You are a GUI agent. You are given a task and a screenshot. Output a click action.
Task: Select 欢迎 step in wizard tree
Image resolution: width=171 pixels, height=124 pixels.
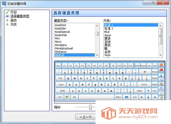pyautogui.click(x=13, y=12)
